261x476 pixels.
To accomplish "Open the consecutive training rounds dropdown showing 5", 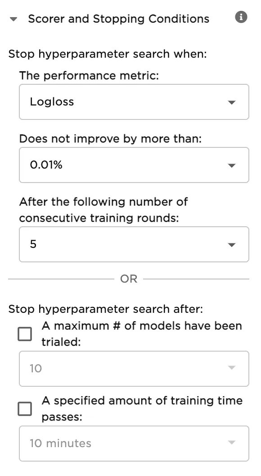I will pos(134,244).
